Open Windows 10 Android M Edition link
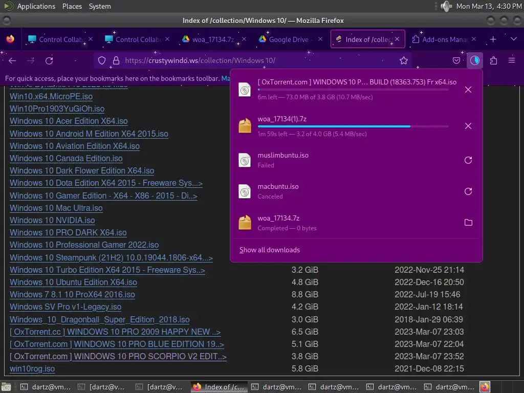The image size is (524, 393). click(x=89, y=134)
